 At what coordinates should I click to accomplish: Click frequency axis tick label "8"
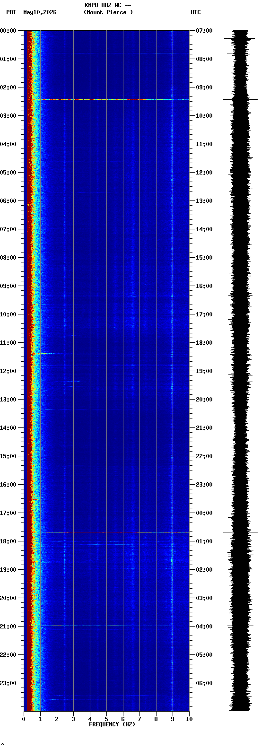click(x=156, y=719)
